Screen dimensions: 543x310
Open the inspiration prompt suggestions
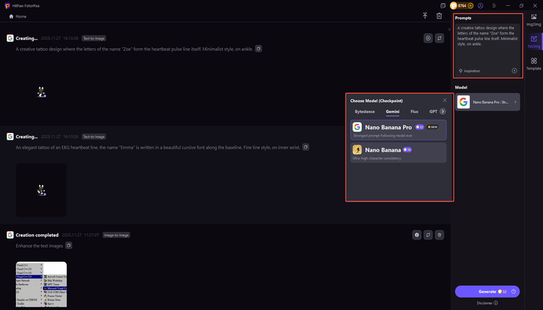[x=471, y=70]
